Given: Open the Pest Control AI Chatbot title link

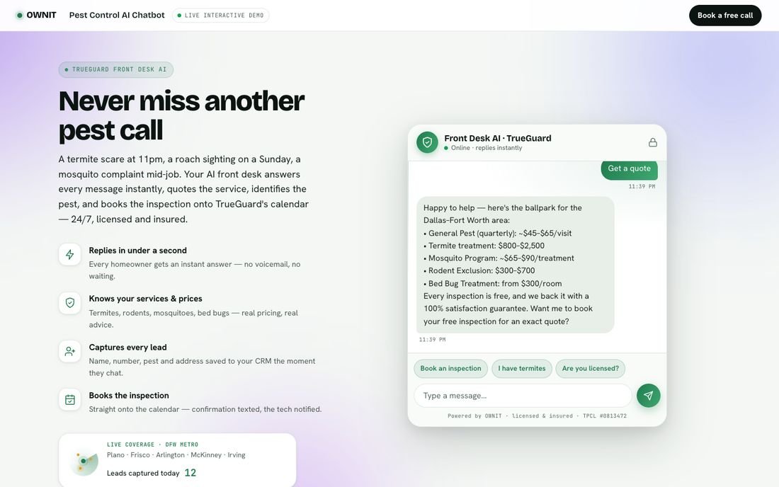Looking at the screenshot, I should point(117,16).
